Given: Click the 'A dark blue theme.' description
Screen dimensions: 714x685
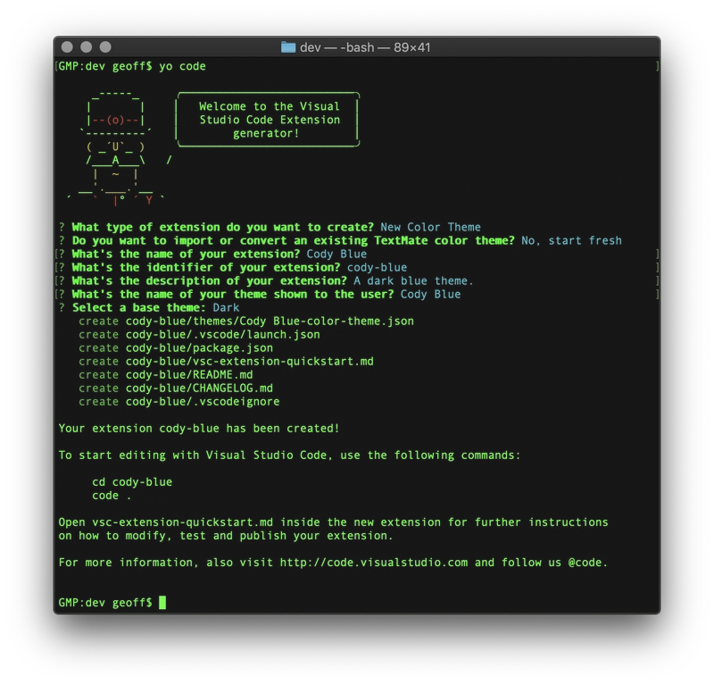Looking at the screenshot, I should 413,280.
